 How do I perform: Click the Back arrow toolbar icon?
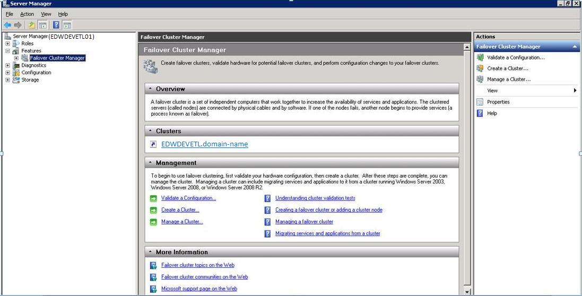click(x=7, y=25)
